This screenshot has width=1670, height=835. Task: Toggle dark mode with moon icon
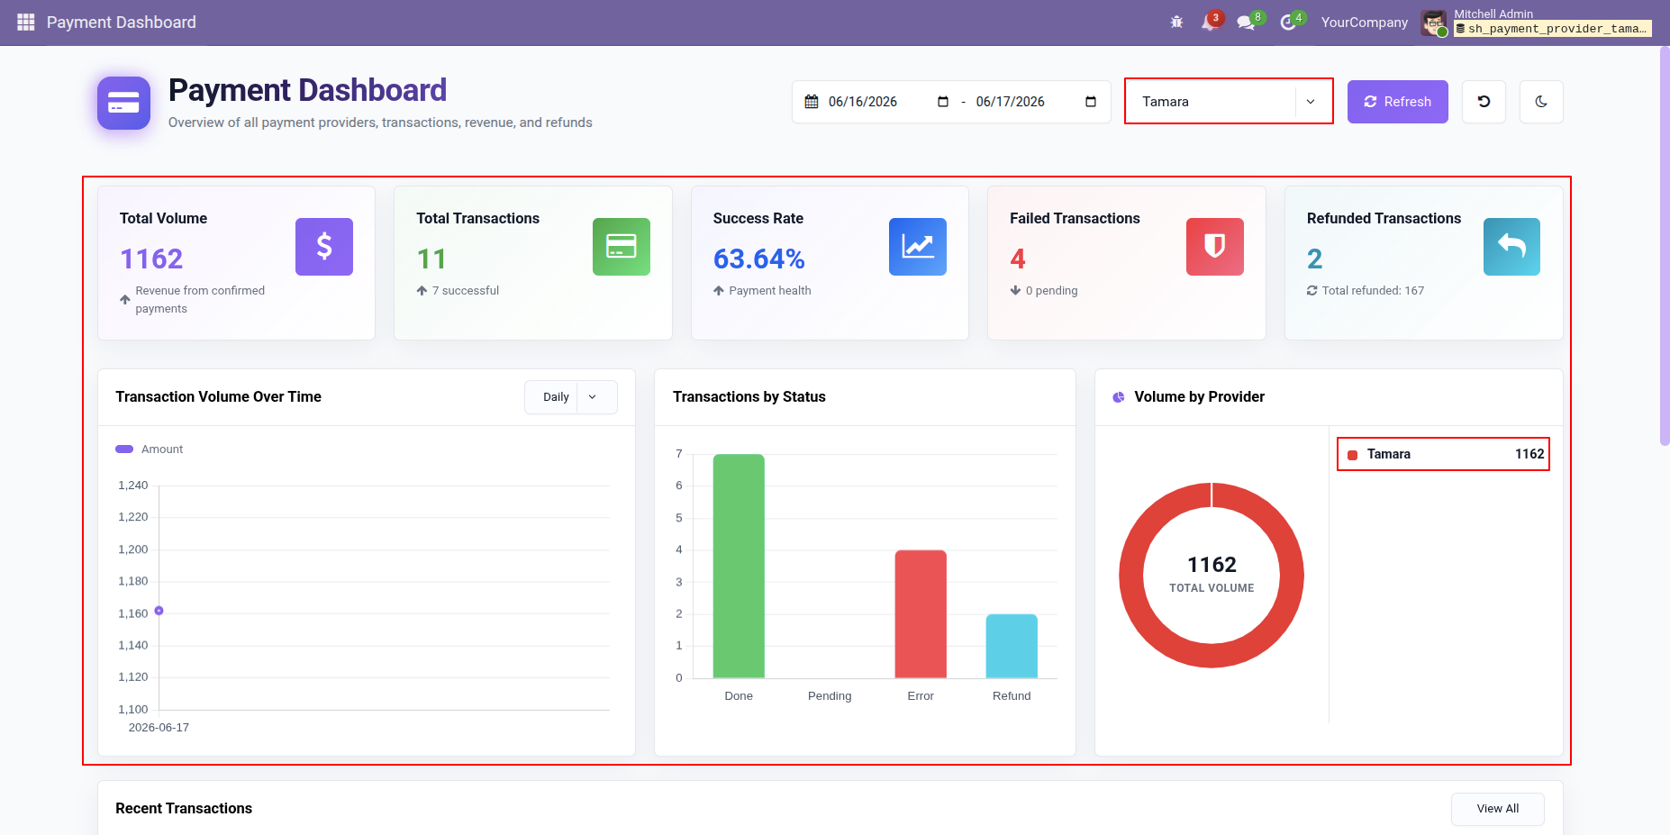pyautogui.click(x=1541, y=102)
